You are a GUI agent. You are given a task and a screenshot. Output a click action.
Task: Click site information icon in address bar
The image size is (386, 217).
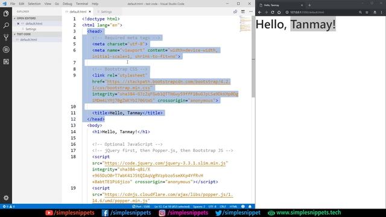287,12
